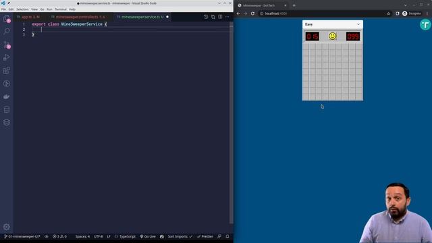Click the feedback icon in status bar
432x243 pixels.
point(219,236)
